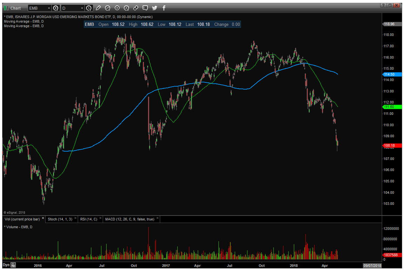
Task: Click the green 111.60 moving average marker
Action: click(391, 107)
